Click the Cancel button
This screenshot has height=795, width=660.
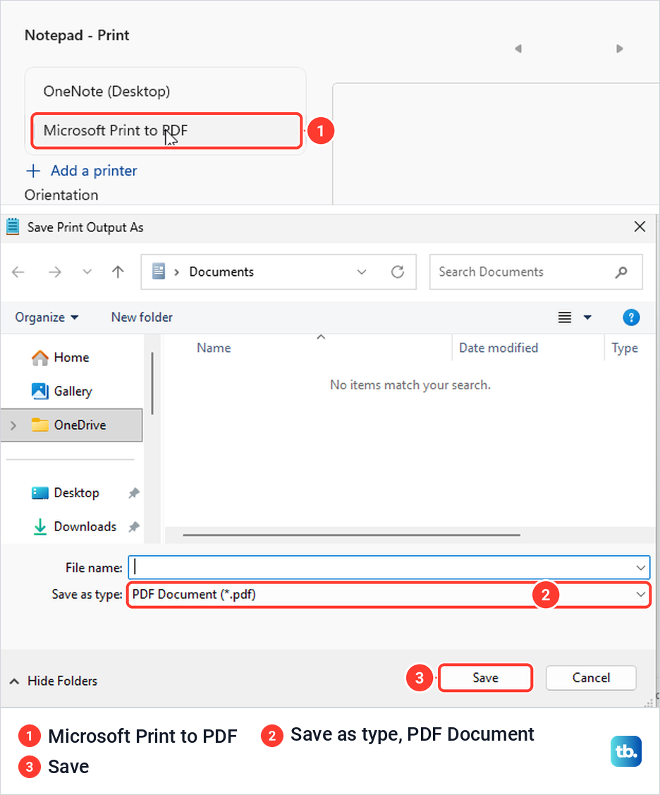[591, 678]
